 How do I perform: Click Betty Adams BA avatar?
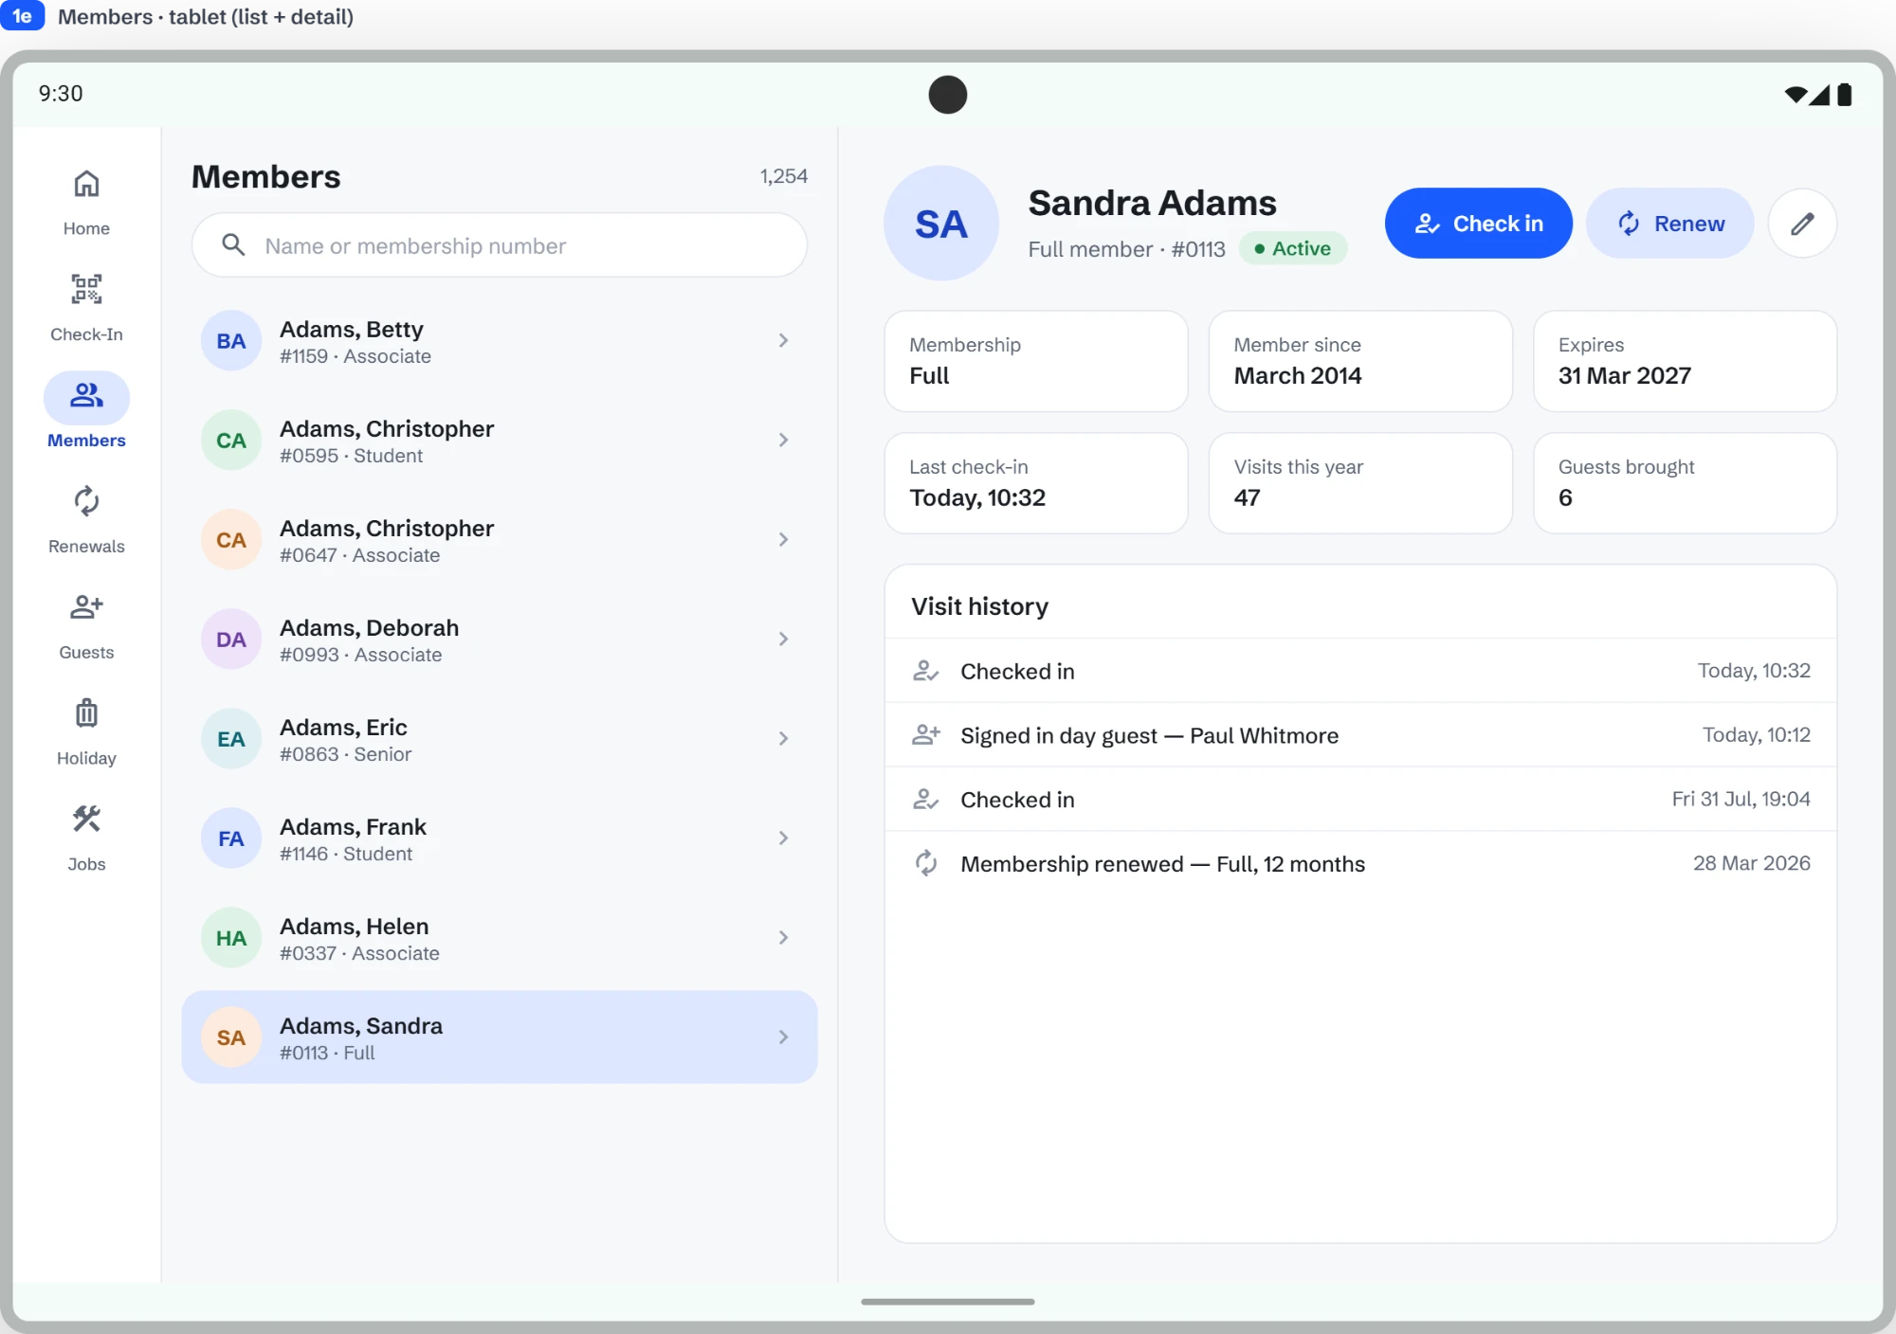(230, 341)
